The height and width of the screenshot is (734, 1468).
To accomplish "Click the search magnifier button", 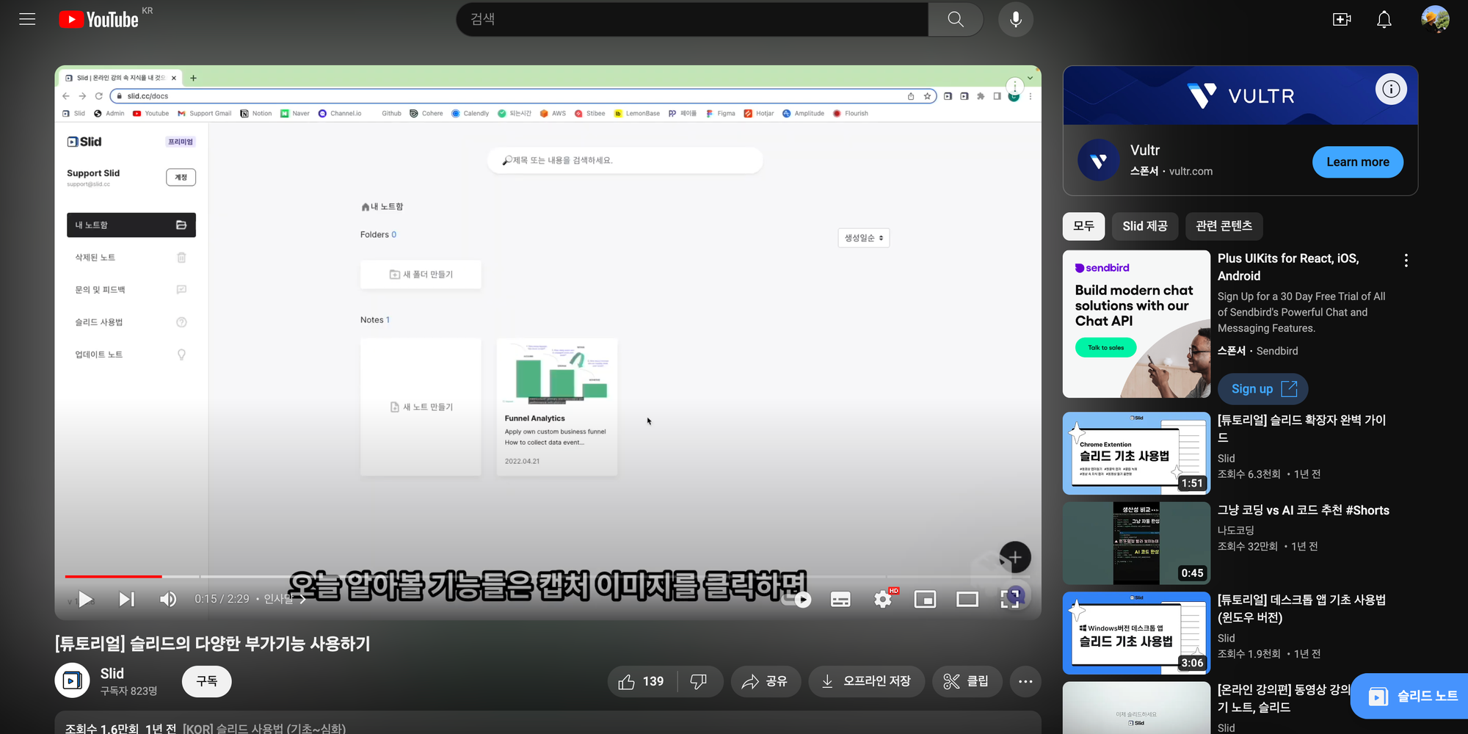I will [955, 19].
